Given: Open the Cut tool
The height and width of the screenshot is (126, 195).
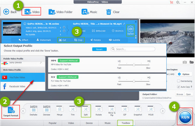Looking at the screenshot, I should pyautogui.click(x=63, y=40).
